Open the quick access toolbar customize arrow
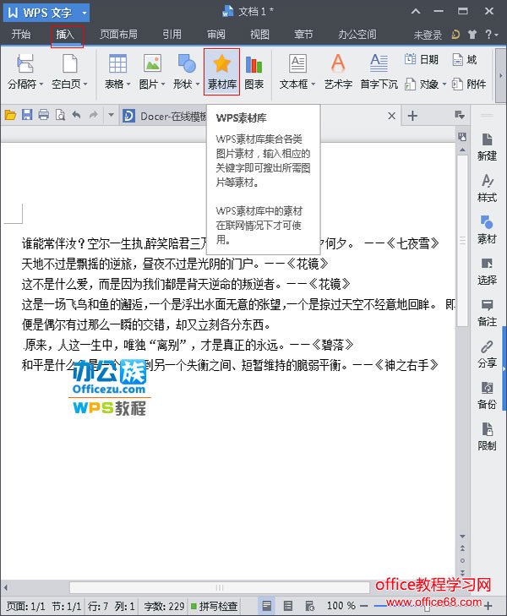The height and width of the screenshot is (616, 507). click(111, 115)
